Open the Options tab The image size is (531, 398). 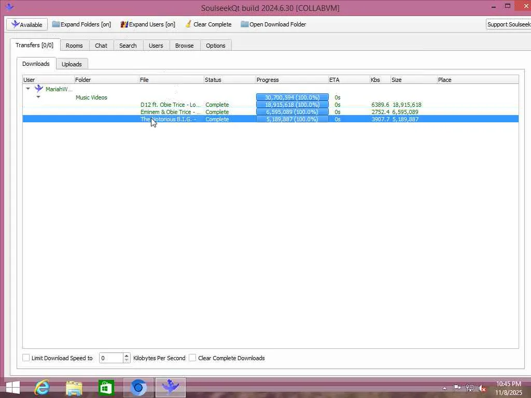point(215,46)
